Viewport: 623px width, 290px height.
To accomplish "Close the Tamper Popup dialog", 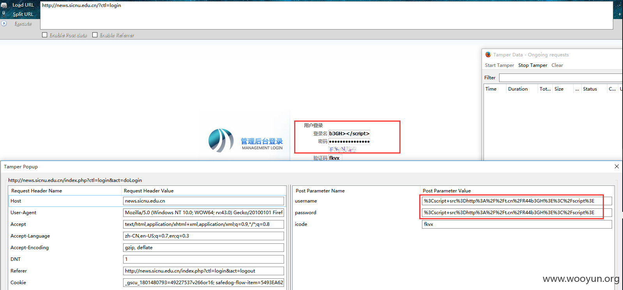I will click(x=616, y=166).
